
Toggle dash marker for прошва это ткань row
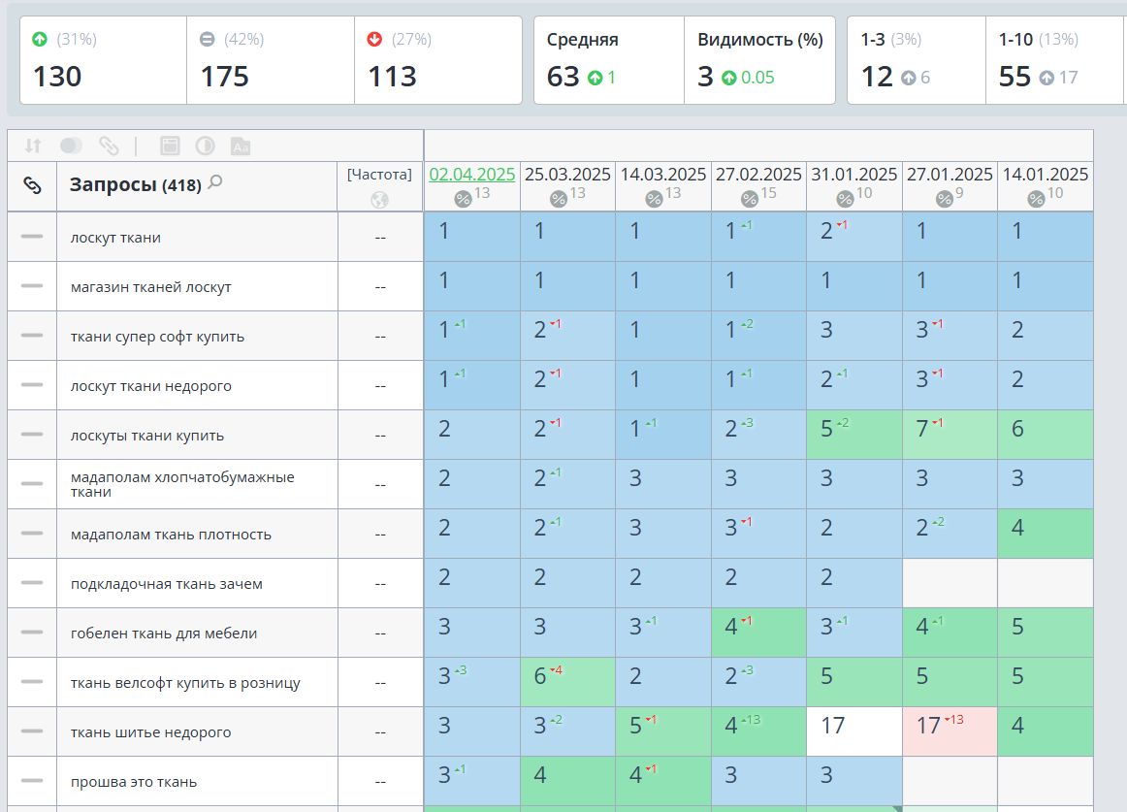pyautogui.click(x=32, y=781)
